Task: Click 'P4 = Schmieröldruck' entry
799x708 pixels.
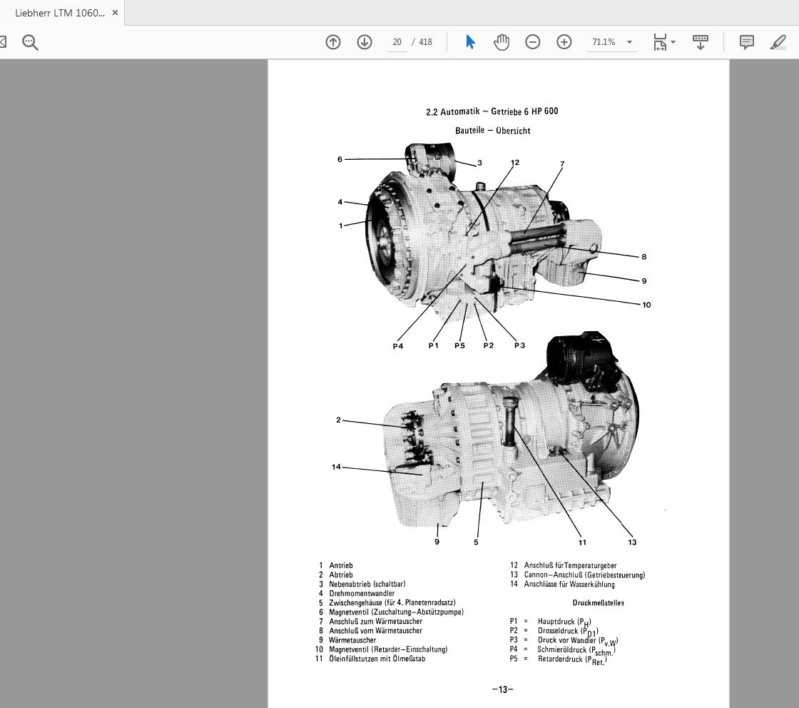Action: coord(563,650)
